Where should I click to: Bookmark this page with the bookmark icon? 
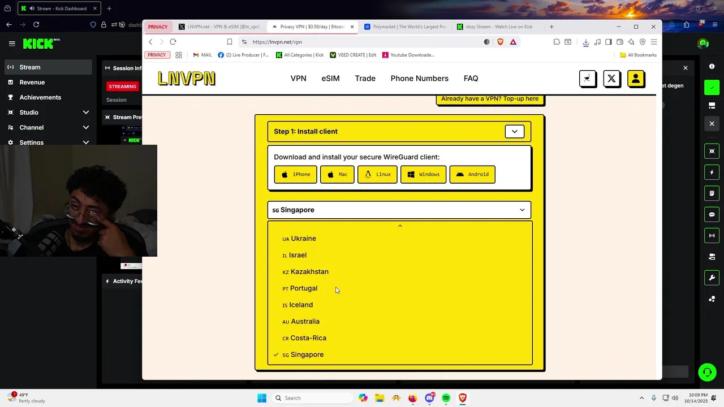tap(229, 42)
